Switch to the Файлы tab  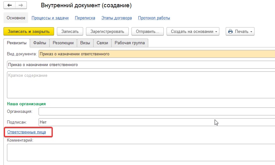click(x=40, y=43)
